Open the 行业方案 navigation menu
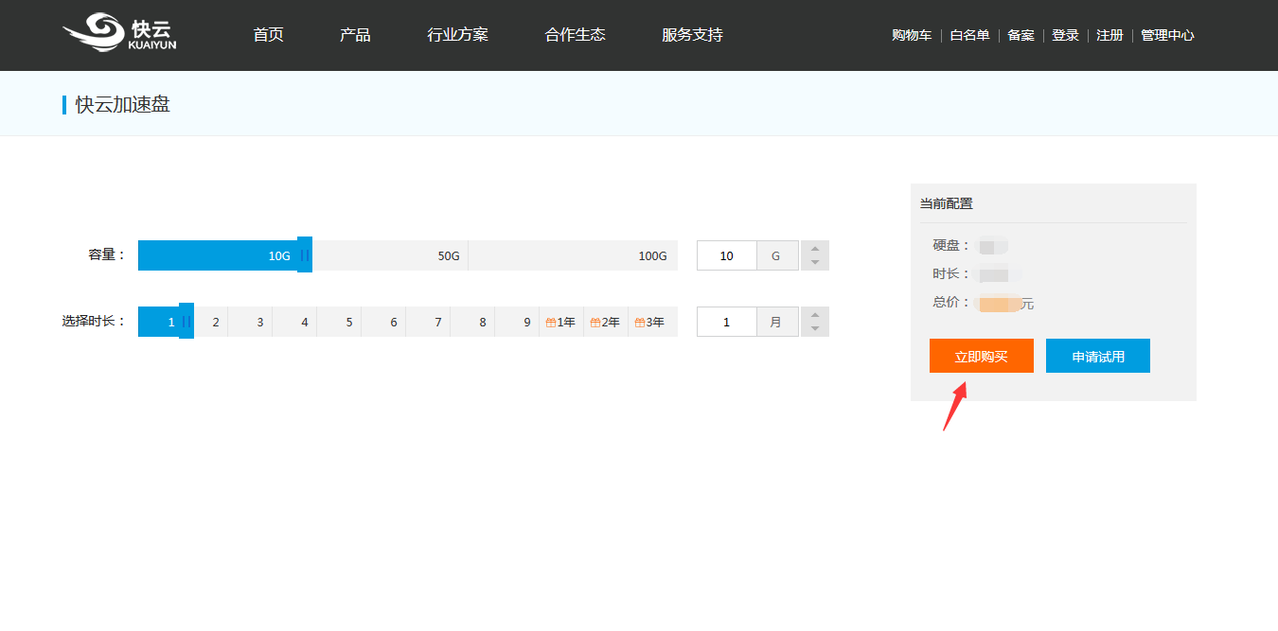 click(x=458, y=35)
